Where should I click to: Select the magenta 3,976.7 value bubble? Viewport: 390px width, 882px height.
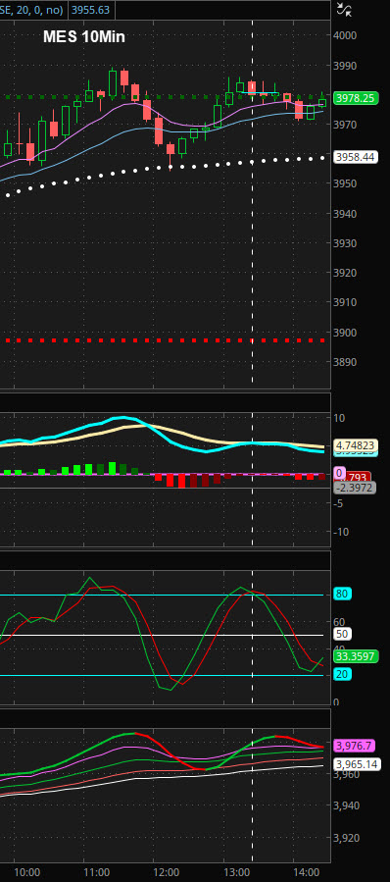coord(355,746)
